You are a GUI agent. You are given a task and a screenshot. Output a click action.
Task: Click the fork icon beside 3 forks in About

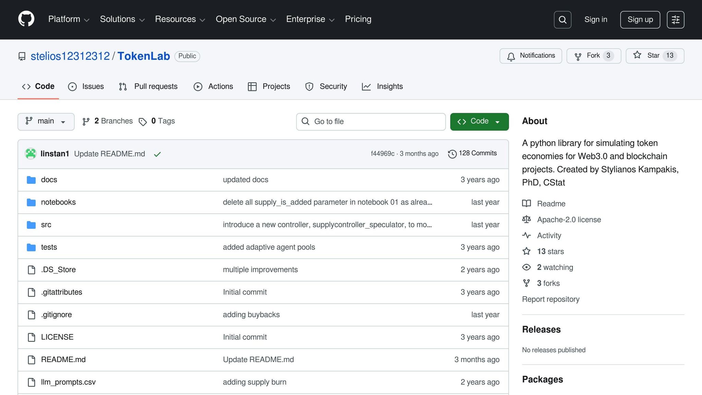pos(526,283)
